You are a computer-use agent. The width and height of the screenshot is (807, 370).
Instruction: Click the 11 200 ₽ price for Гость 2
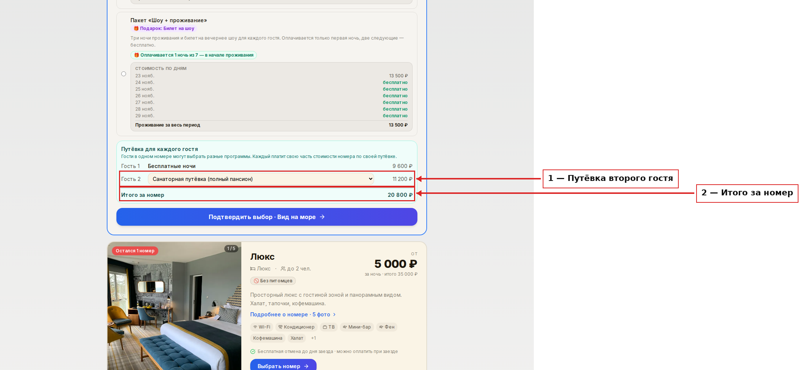[x=402, y=179]
